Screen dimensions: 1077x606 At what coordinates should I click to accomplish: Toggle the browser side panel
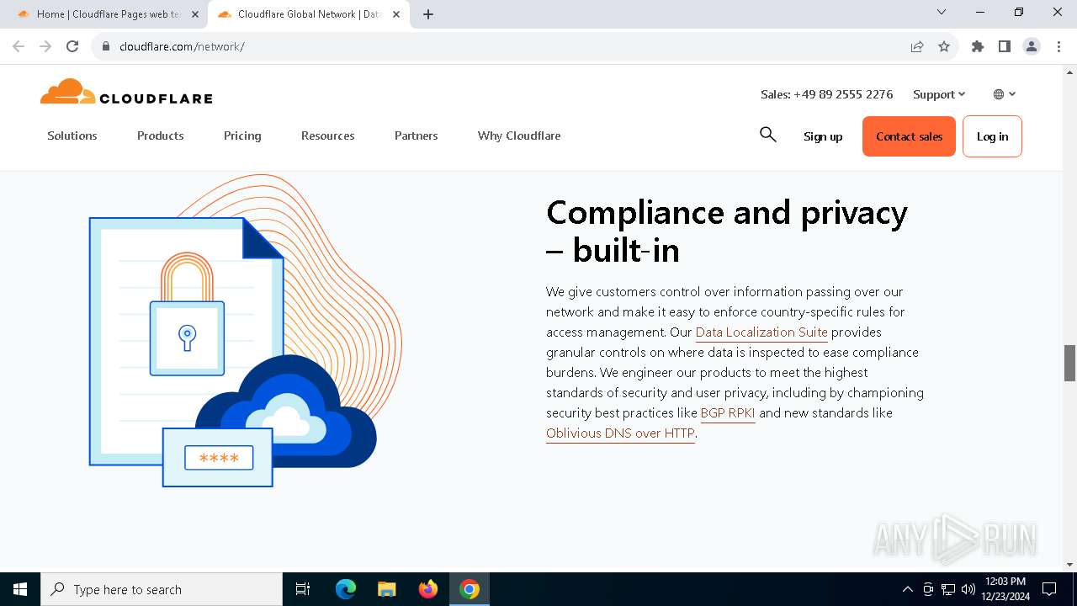point(1005,46)
